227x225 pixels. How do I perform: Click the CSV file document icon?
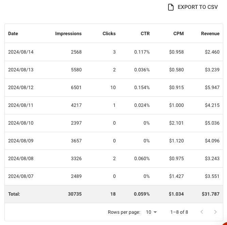(x=171, y=7)
